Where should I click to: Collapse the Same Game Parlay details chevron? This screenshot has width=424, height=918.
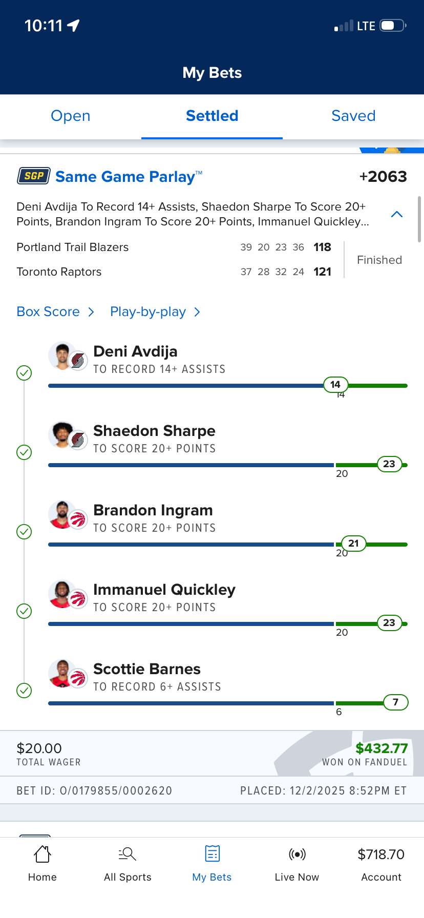click(397, 214)
